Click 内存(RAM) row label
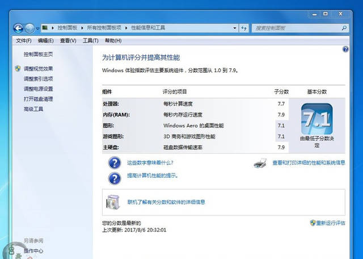Viewport: 363px width, 259px height. [x=116, y=115]
